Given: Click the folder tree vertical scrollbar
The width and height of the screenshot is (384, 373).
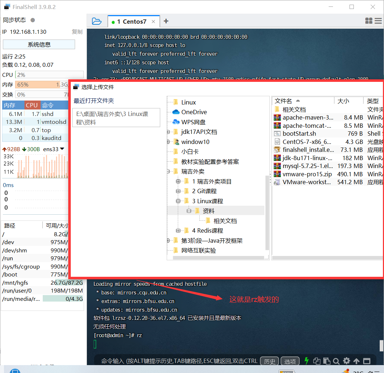Looking at the screenshot, I should point(267,213).
